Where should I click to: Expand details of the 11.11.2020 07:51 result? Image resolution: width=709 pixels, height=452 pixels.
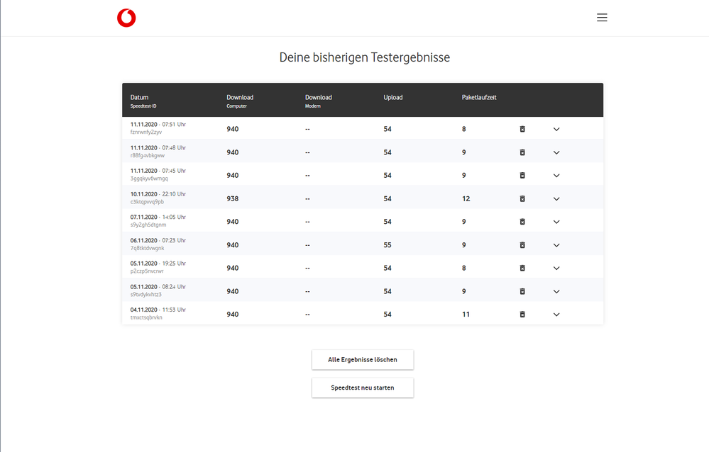(556, 129)
